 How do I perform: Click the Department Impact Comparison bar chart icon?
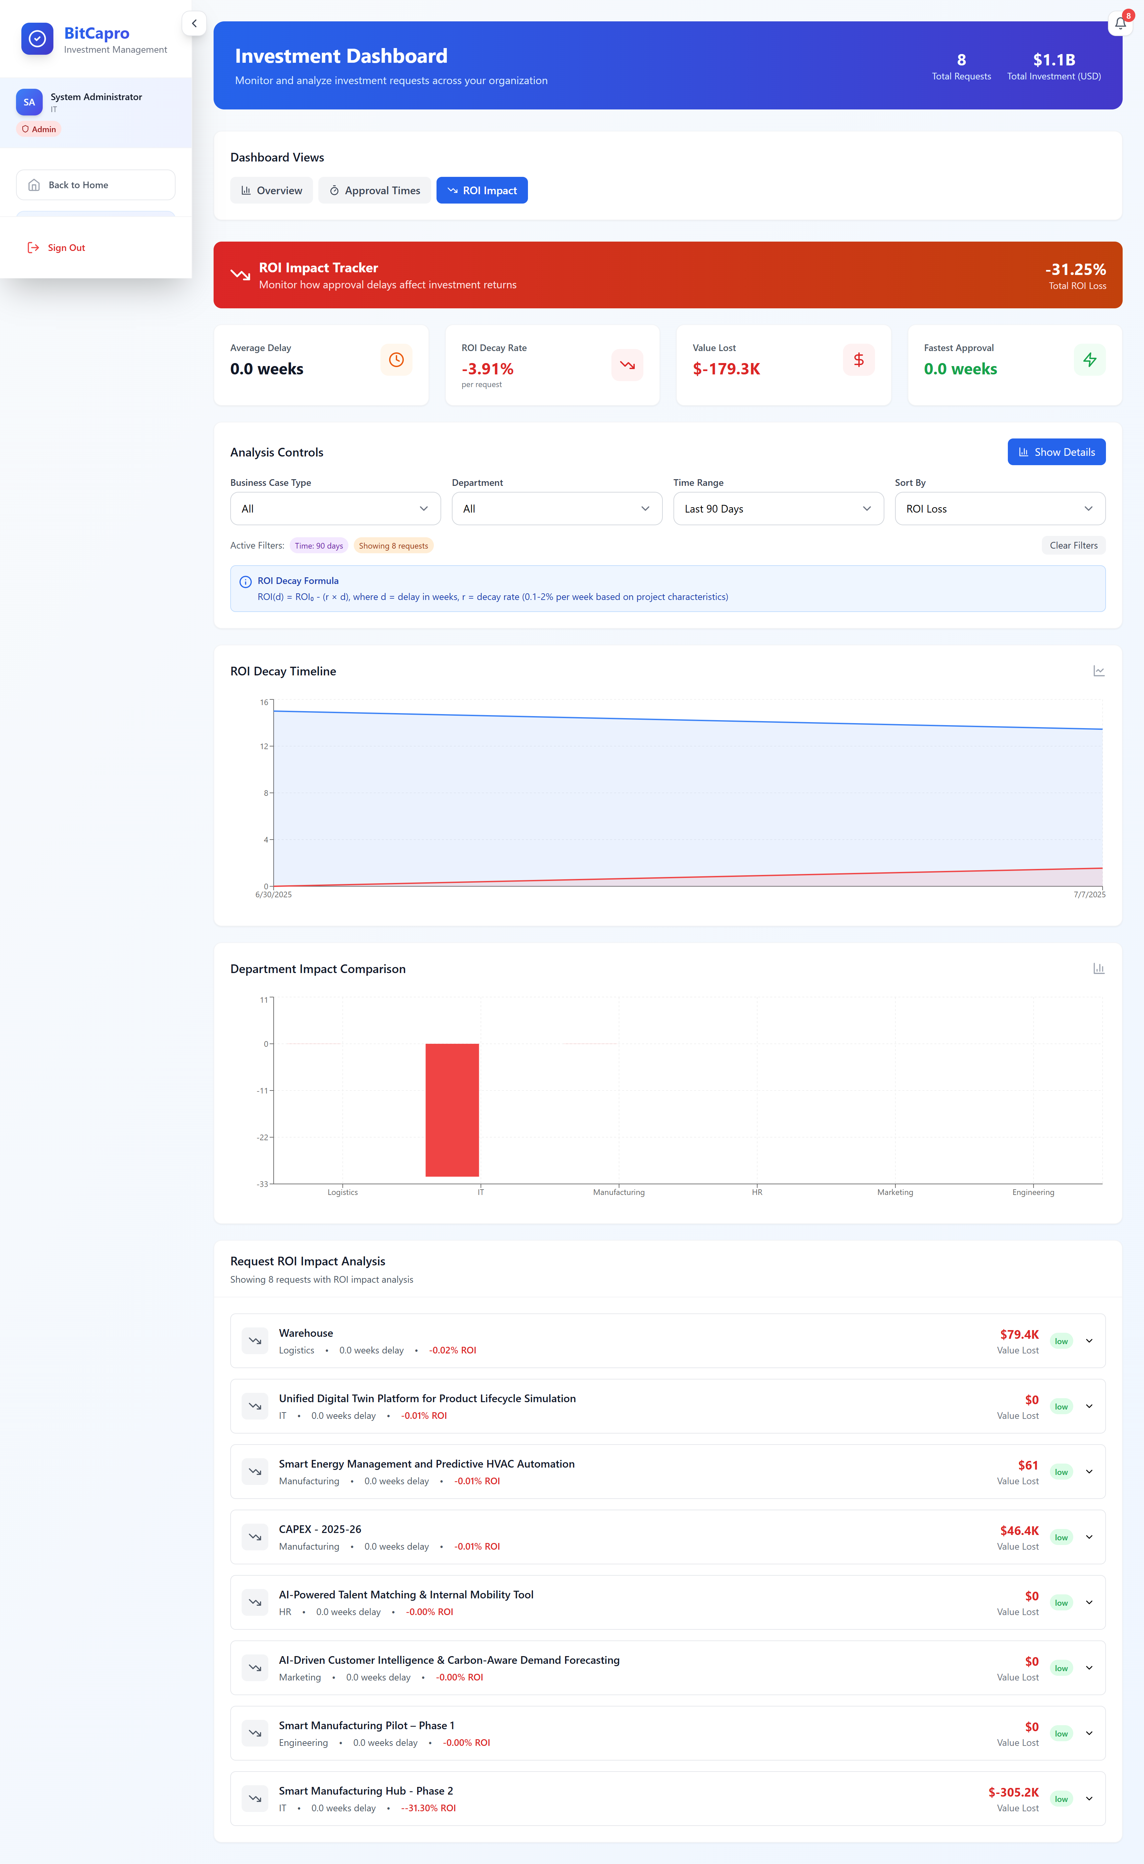(x=1099, y=968)
